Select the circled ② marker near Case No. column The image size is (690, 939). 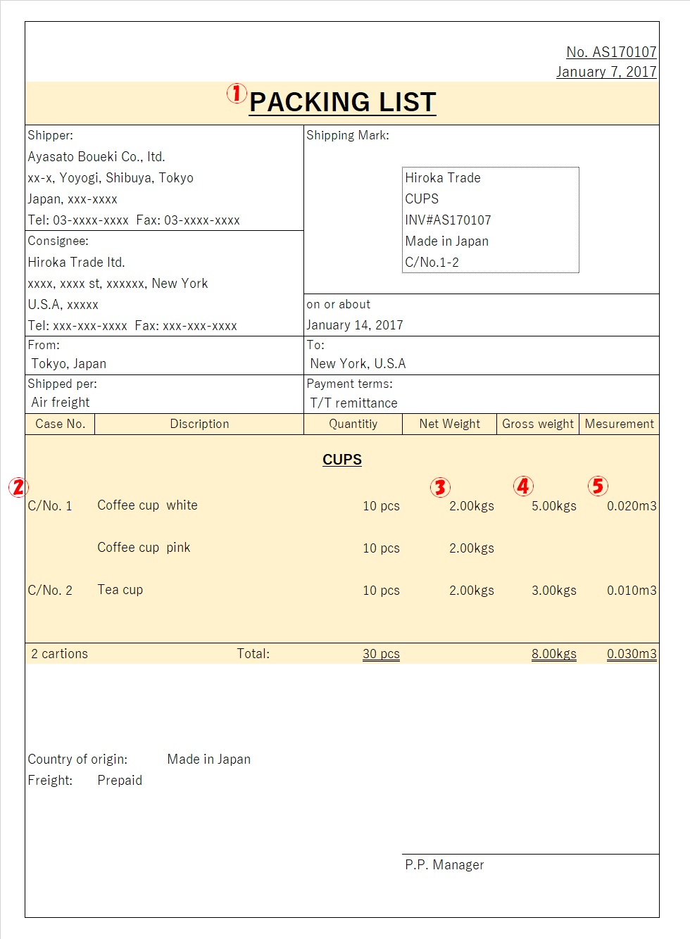[x=18, y=486]
